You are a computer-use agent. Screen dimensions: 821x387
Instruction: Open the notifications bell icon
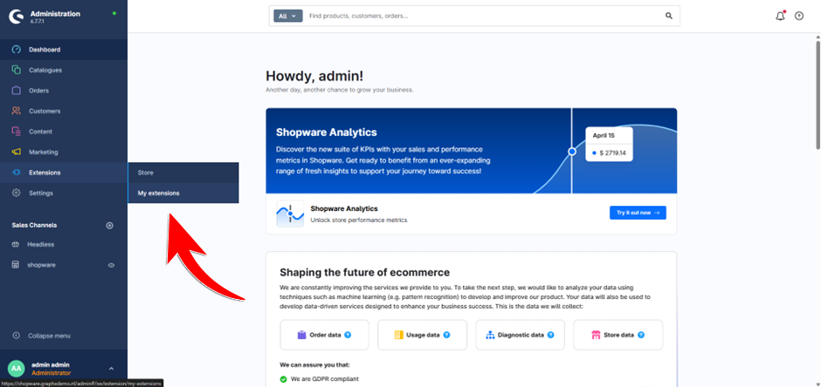[780, 16]
